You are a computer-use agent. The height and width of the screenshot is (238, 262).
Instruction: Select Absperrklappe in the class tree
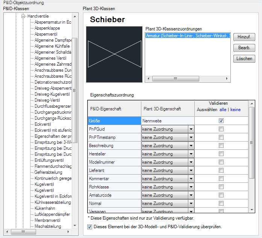(x=47, y=28)
